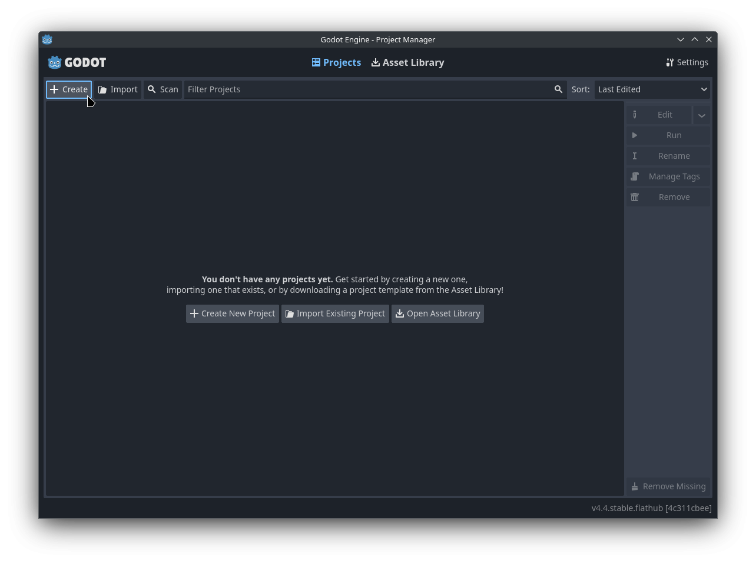This screenshot has width=756, height=564.
Task: Click the Import folder button
Action: coord(118,89)
